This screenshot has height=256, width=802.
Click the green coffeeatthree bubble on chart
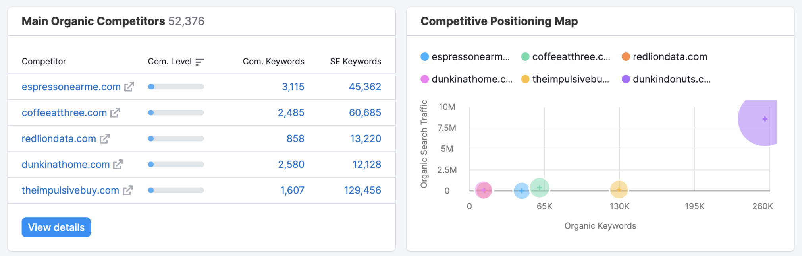(539, 188)
